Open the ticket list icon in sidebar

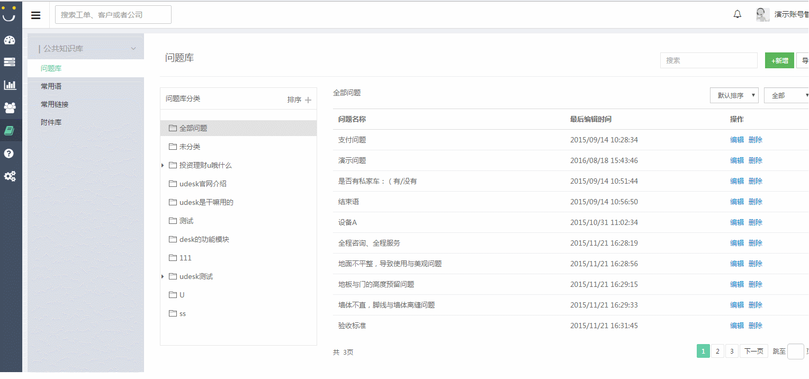[x=10, y=62]
